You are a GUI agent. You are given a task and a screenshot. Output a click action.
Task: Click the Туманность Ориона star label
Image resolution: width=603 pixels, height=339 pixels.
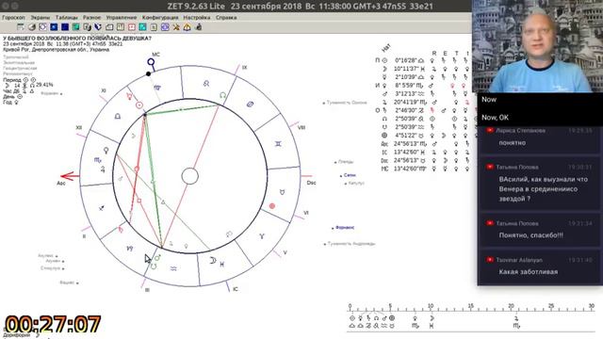(x=347, y=103)
